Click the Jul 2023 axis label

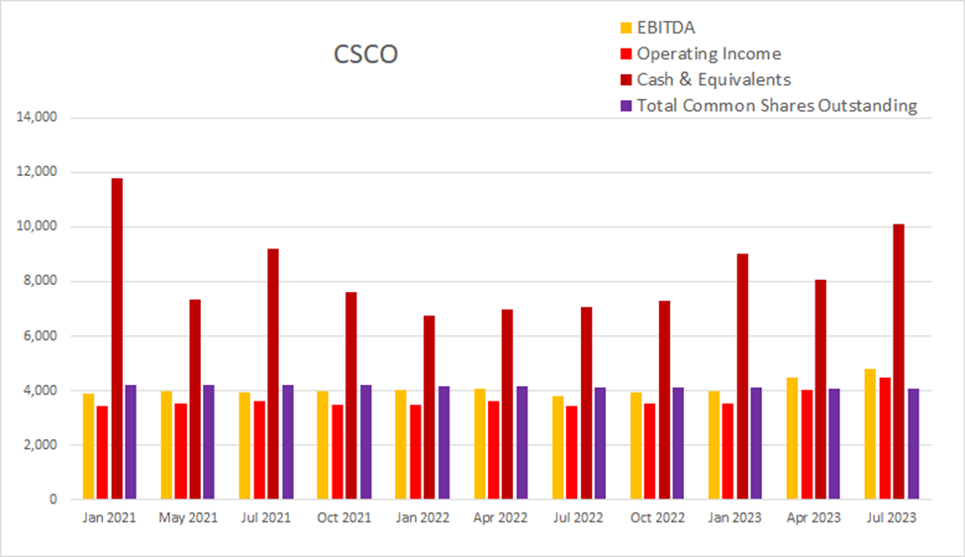coord(891,517)
